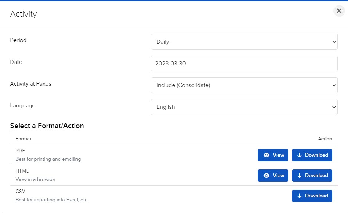The height and width of the screenshot is (213, 348).
Task: Open the Language dropdown set to English
Action: pyautogui.click(x=244, y=107)
